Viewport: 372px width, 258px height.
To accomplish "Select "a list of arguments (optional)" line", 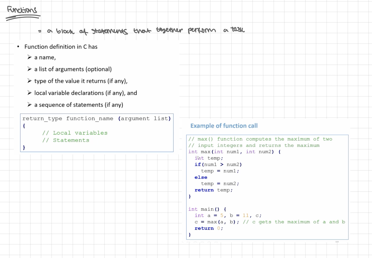I will coord(73,69).
